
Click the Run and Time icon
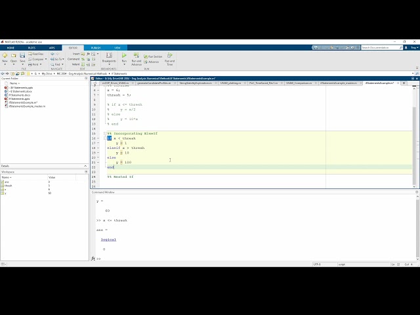[169, 55]
